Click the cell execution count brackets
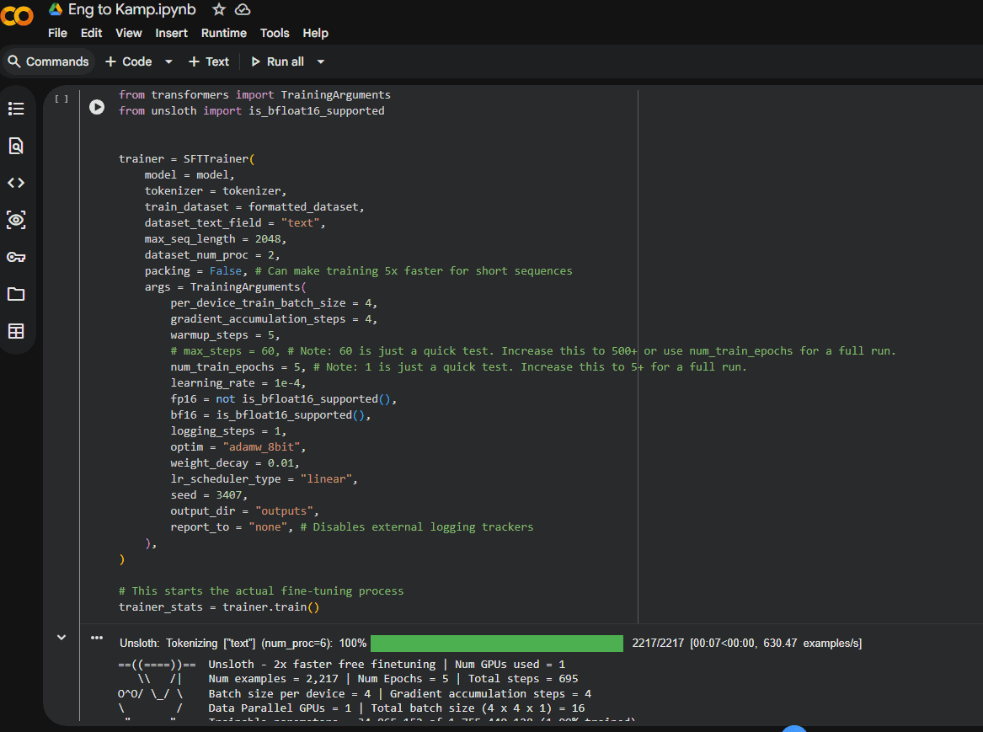The height and width of the screenshot is (732, 983). (61, 99)
